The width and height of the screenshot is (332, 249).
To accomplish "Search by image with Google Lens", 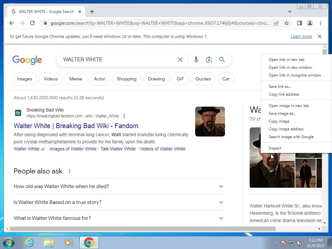I will tap(209, 60).
